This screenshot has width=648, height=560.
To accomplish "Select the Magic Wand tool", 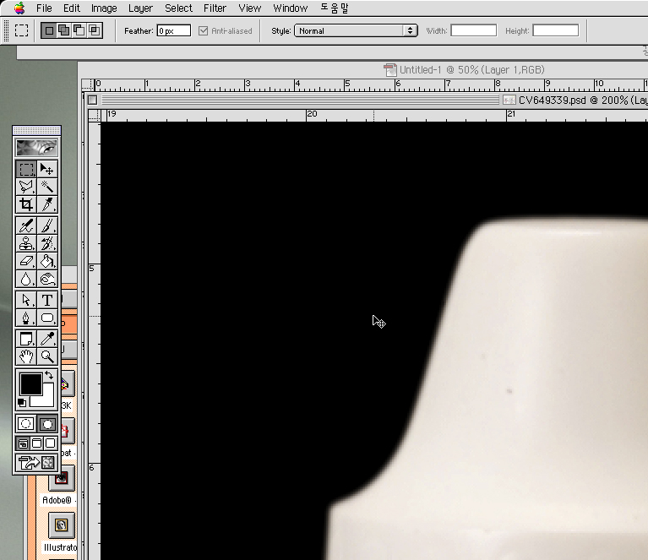I will (x=47, y=187).
